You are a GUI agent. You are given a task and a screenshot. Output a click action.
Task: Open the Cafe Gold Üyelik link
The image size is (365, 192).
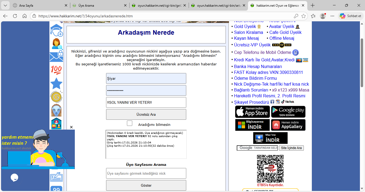pos(285,33)
